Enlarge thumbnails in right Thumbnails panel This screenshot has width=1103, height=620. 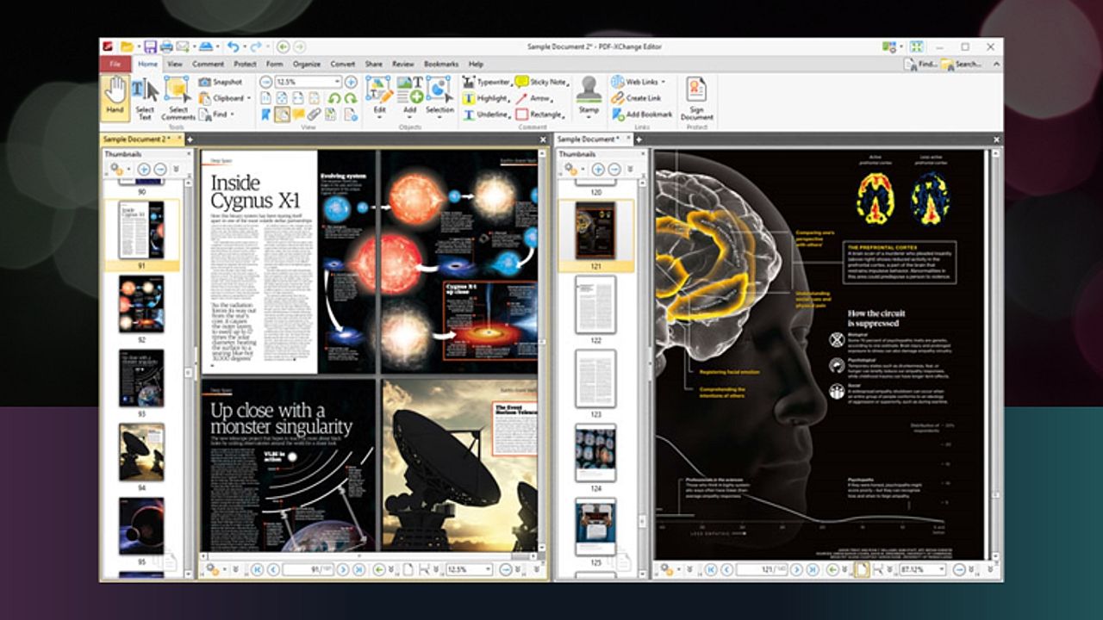point(597,170)
